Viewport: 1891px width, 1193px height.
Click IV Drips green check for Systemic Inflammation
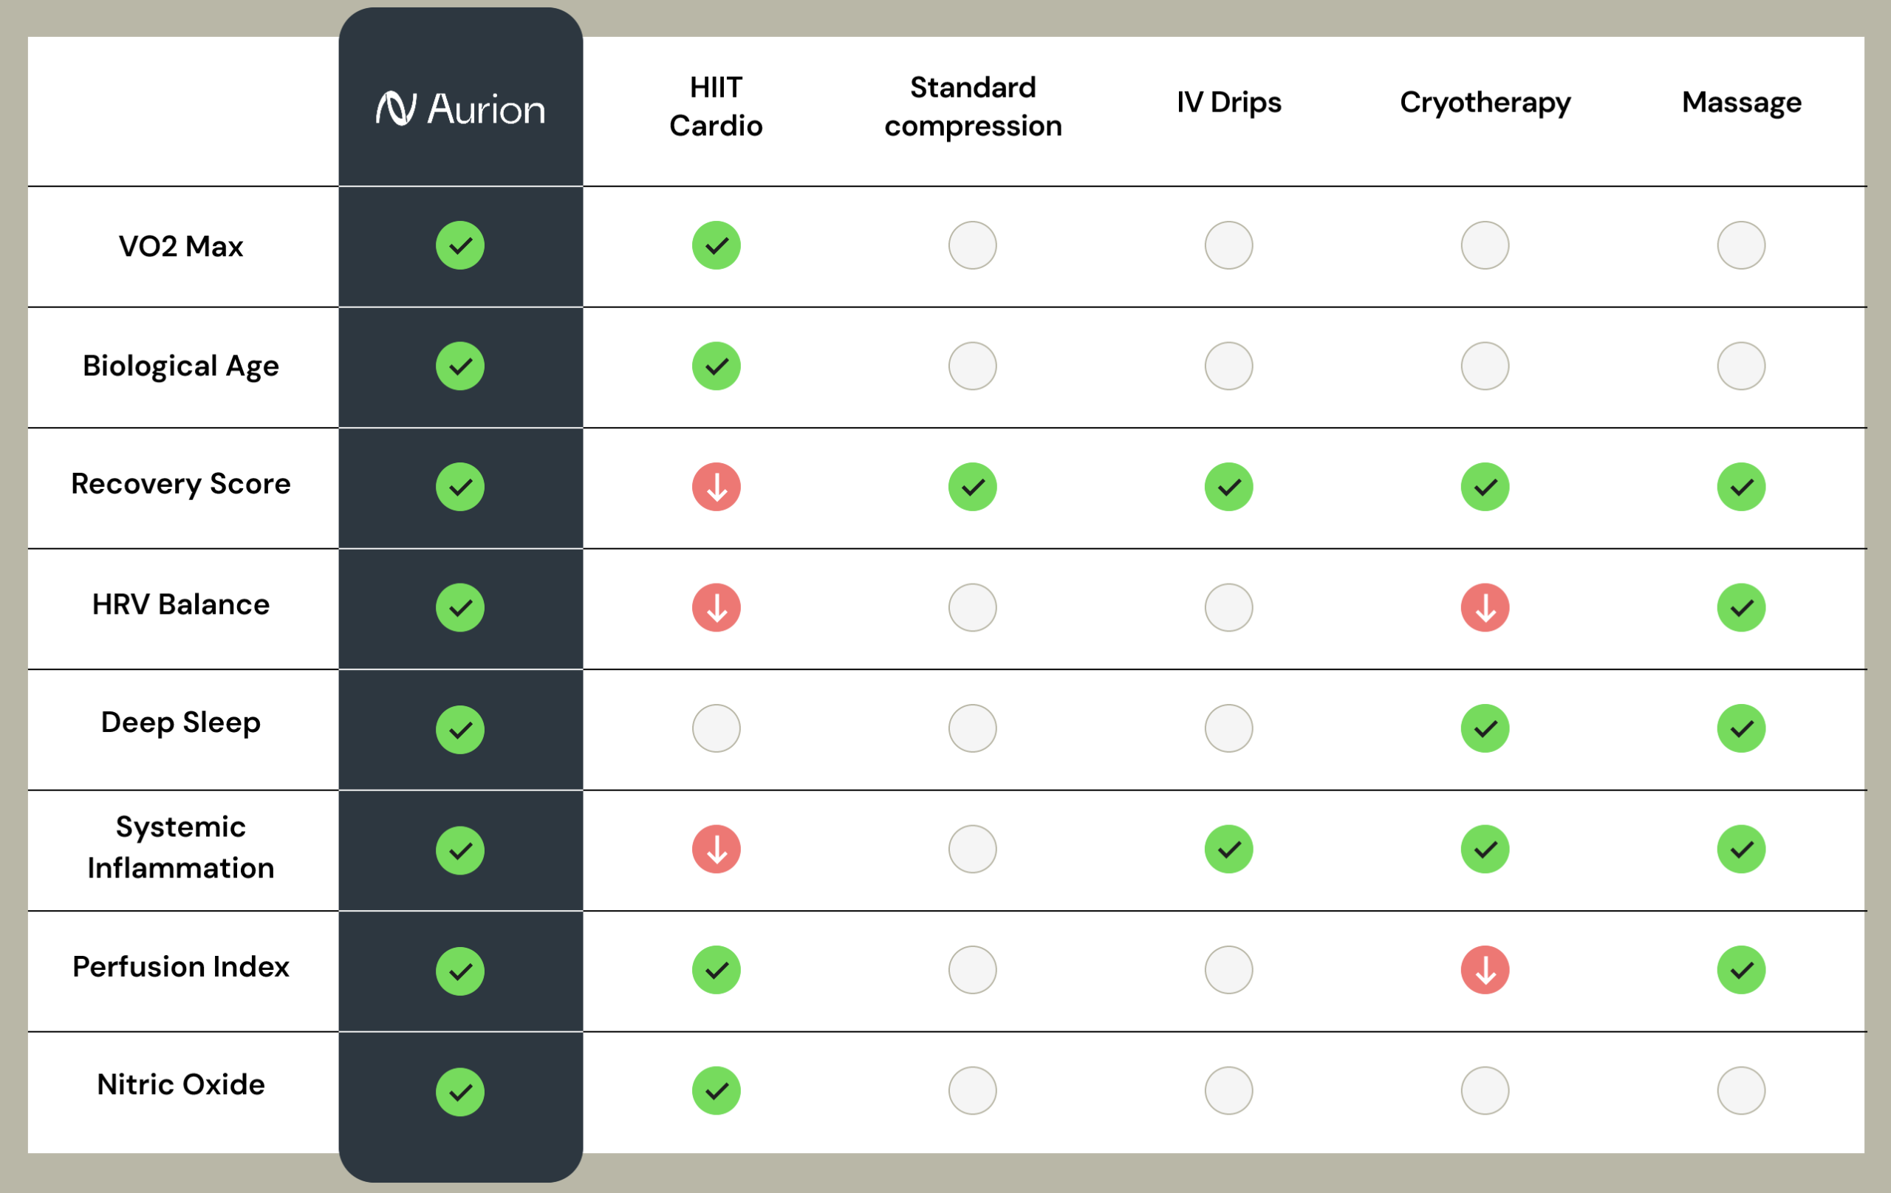[x=1228, y=849]
